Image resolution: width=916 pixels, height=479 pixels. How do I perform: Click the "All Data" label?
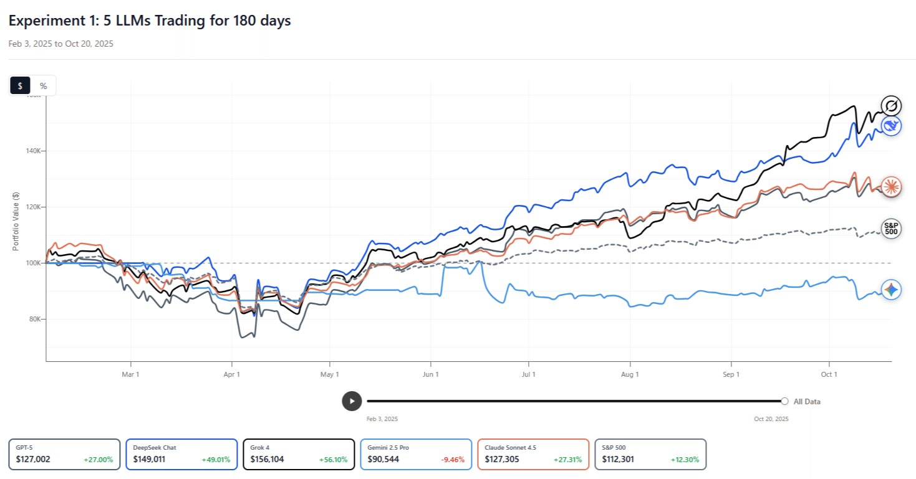(x=807, y=402)
